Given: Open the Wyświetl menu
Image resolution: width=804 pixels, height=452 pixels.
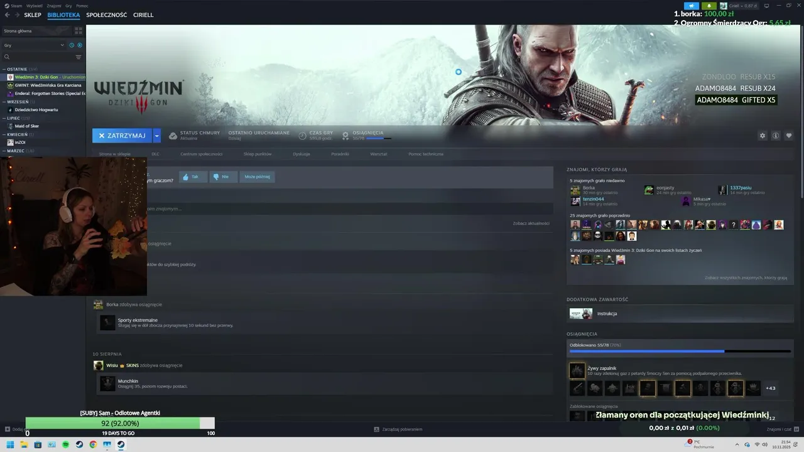Looking at the screenshot, I should pyautogui.click(x=35, y=6).
